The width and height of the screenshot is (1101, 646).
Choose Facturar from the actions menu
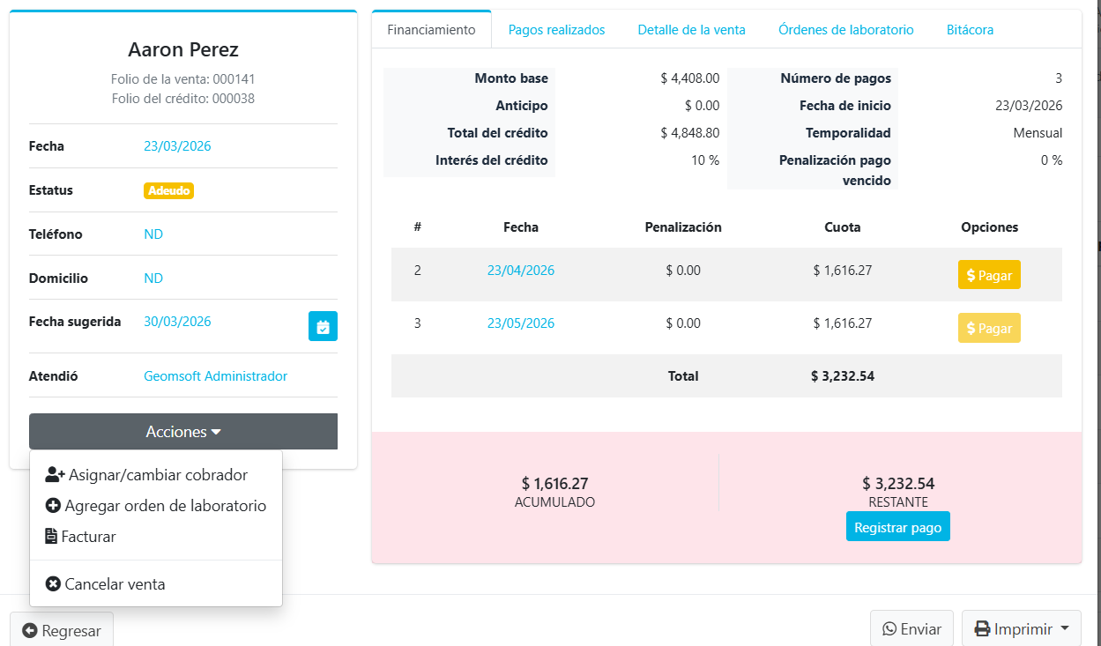80,537
